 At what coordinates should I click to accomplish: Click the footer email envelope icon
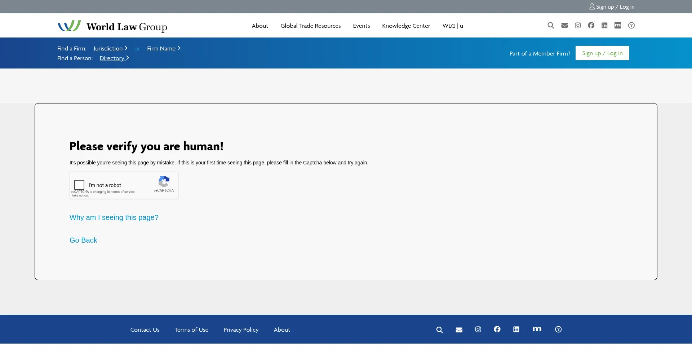coord(459,330)
